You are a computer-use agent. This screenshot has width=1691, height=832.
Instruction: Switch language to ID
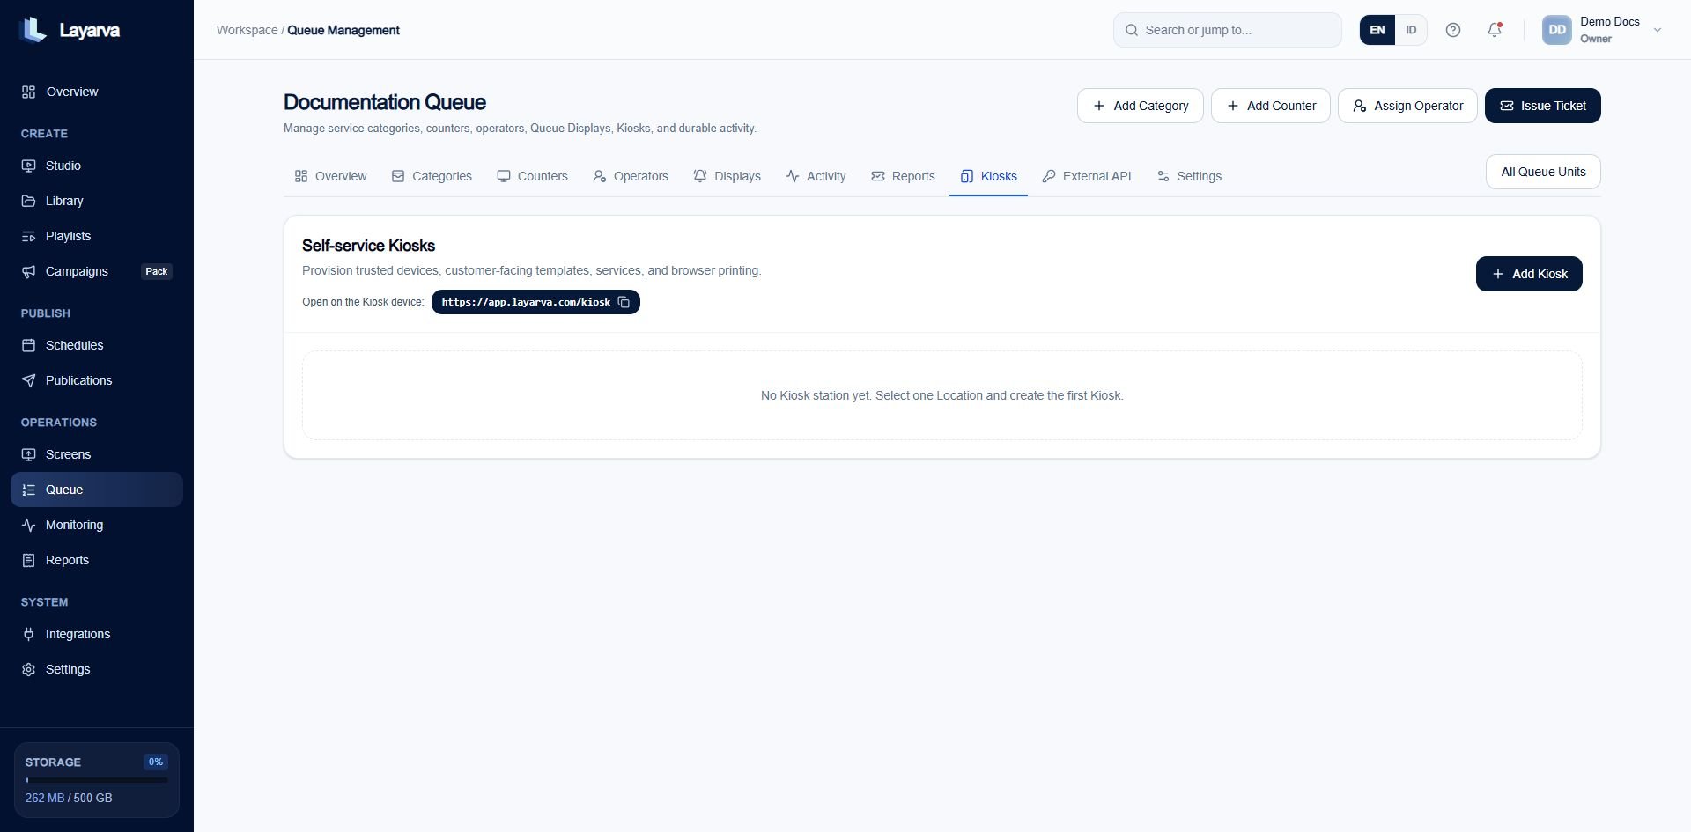coord(1411,30)
